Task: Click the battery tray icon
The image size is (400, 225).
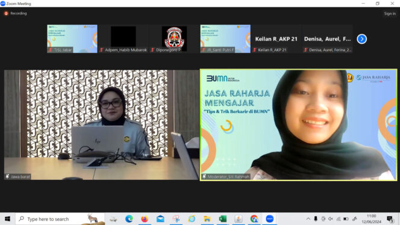Action: 346,219
